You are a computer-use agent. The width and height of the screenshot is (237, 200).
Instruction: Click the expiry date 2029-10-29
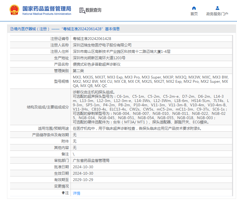point(83,180)
